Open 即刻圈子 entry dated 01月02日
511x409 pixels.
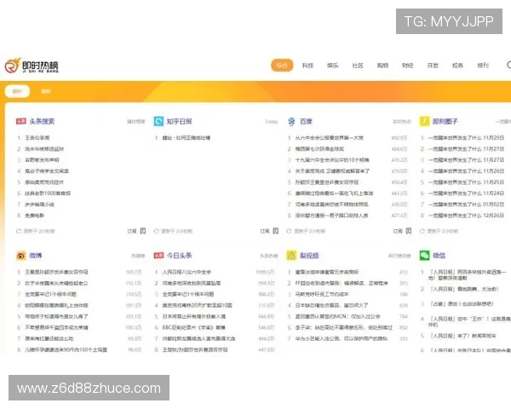466,204
